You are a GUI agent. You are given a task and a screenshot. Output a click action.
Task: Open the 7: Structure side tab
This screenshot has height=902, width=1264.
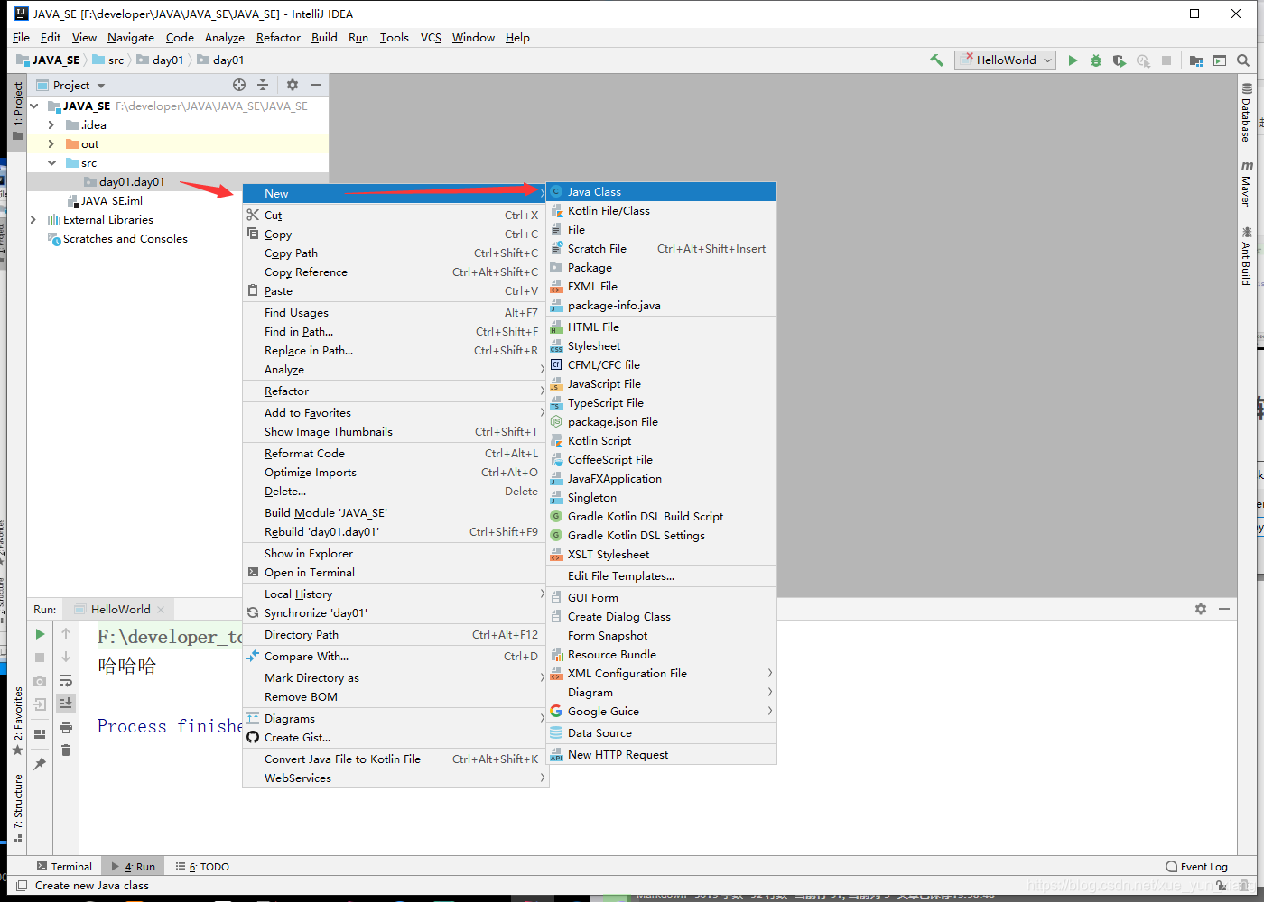click(17, 808)
